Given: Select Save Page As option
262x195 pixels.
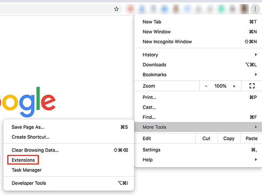Looking at the screenshot, I should pyautogui.click(x=28, y=127).
